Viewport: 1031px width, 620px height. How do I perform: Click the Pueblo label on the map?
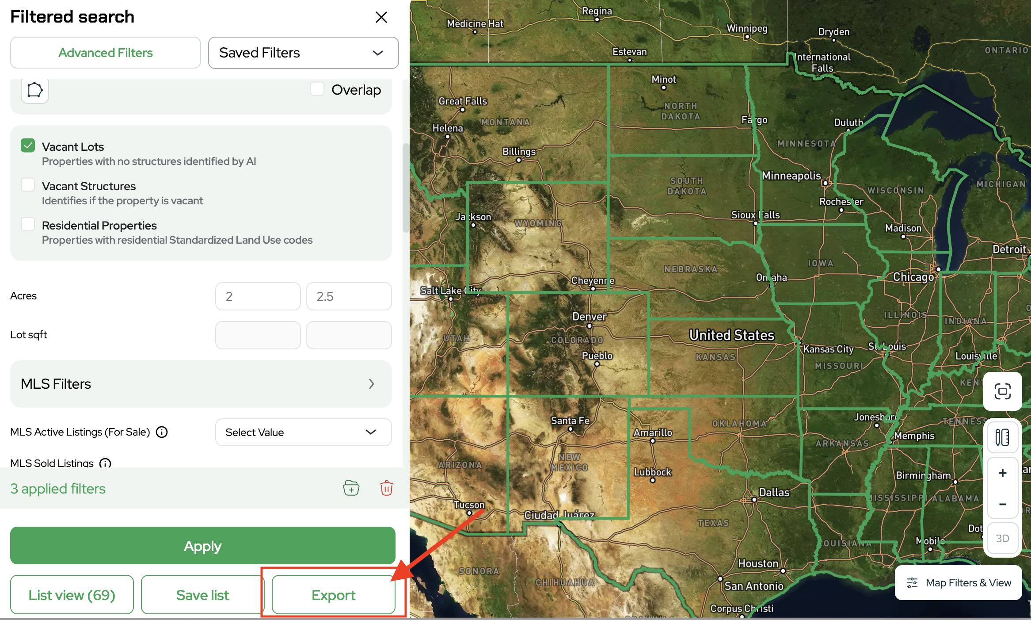click(597, 356)
